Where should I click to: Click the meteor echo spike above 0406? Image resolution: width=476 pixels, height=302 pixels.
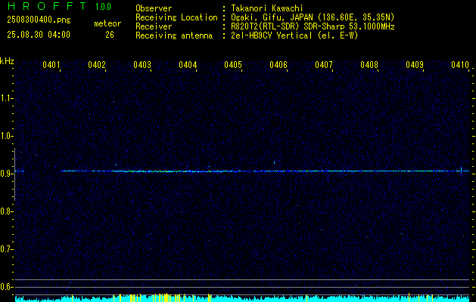[275, 162]
